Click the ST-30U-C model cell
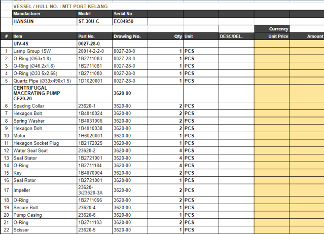The width and height of the screenshot is (324, 234). tap(94, 21)
